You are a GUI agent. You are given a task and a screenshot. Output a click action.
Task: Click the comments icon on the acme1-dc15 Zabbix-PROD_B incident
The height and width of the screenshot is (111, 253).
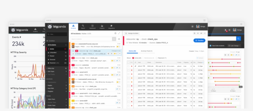coord(113,75)
